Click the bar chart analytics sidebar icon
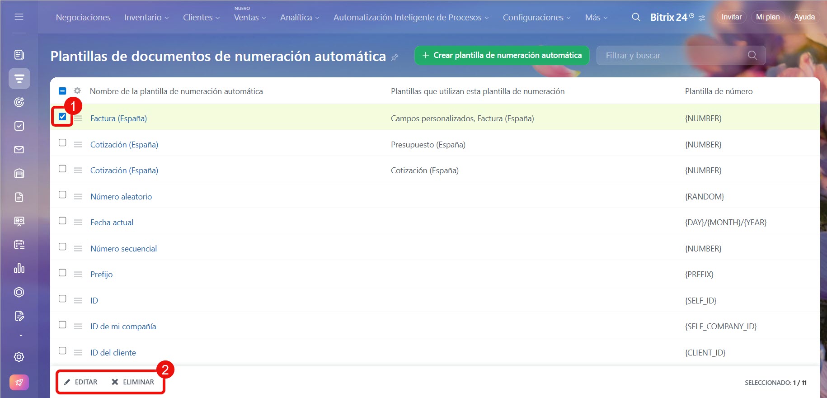The height and width of the screenshot is (398, 827). tap(19, 268)
